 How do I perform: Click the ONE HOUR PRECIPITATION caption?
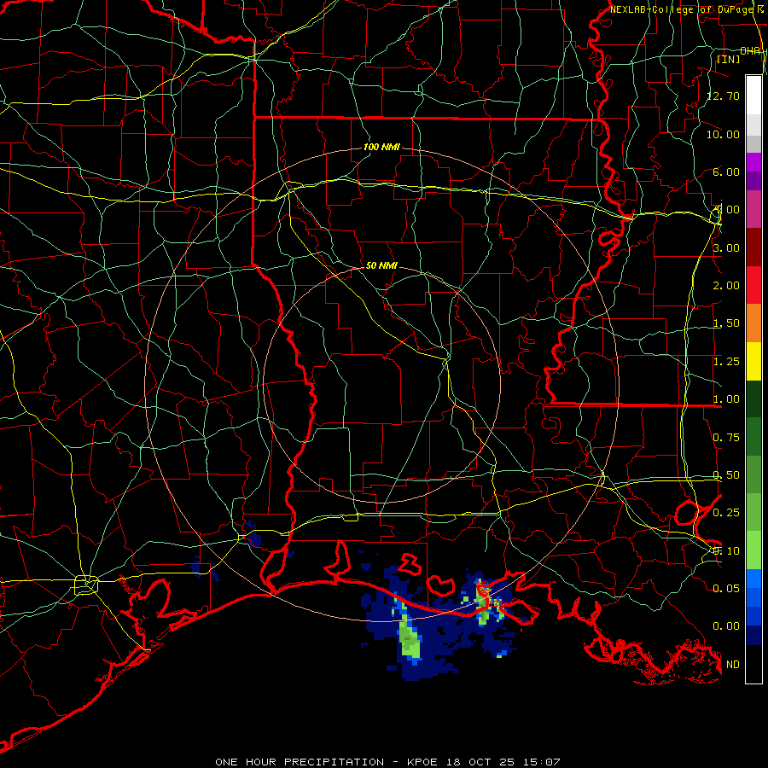tap(300, 762)
